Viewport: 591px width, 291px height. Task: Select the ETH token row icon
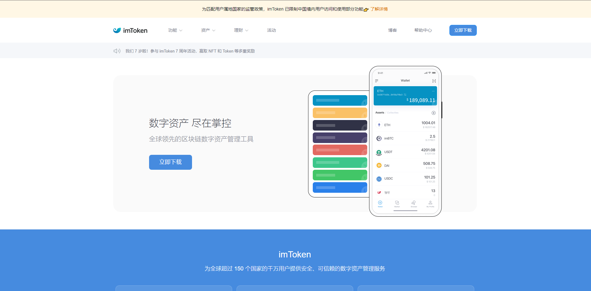tap(379, 125)
